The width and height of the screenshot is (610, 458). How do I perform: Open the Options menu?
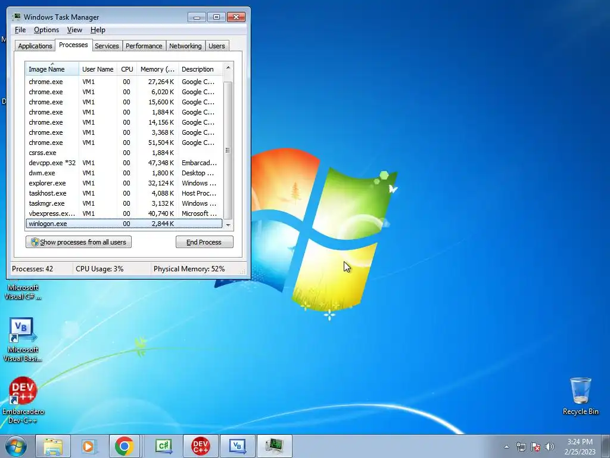(46, 30)
